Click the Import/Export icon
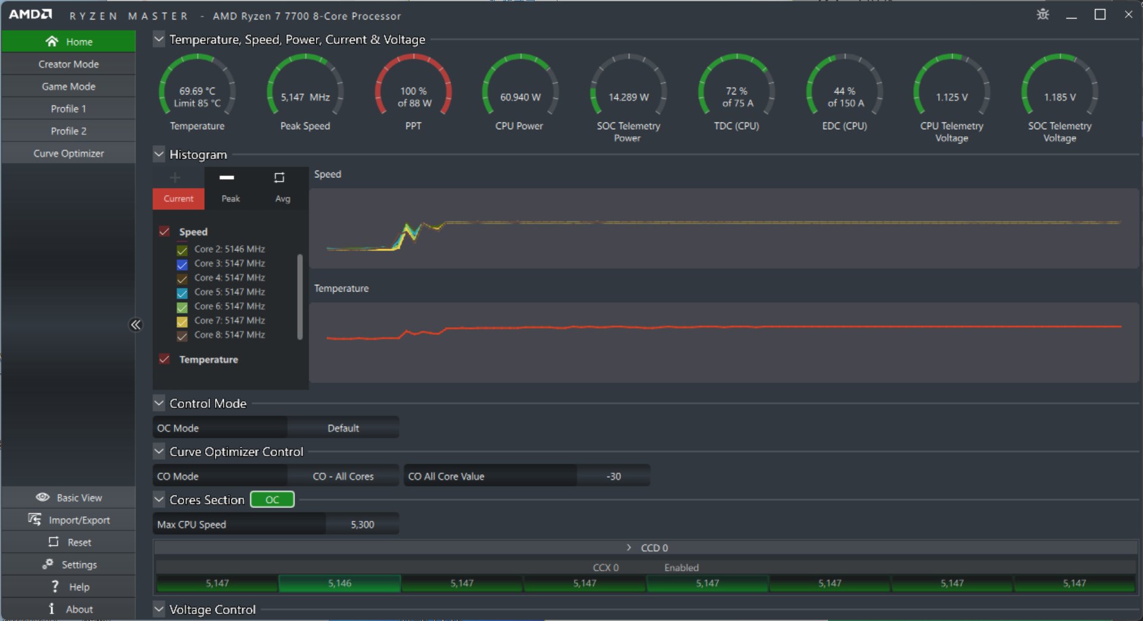This screenshot has height=621, width=1143. (35, 519)
